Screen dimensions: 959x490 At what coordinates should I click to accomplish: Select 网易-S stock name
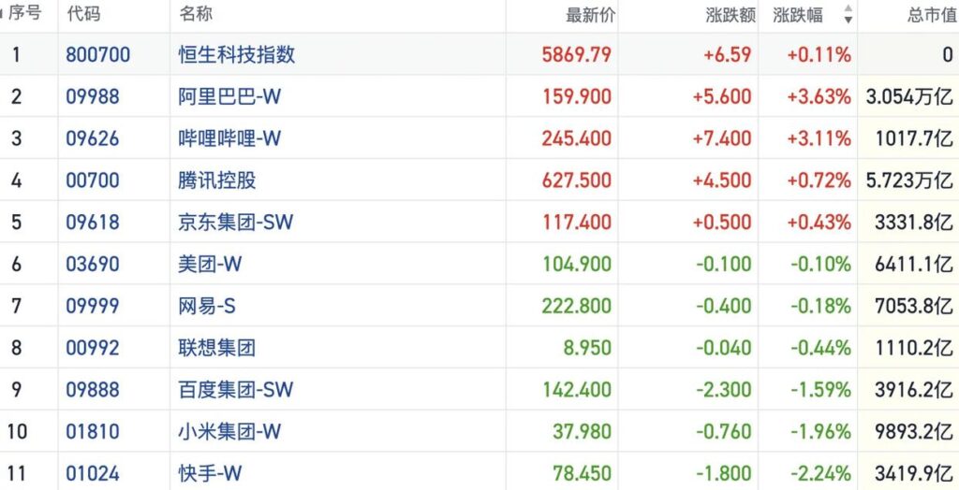[x=210, y=306]
